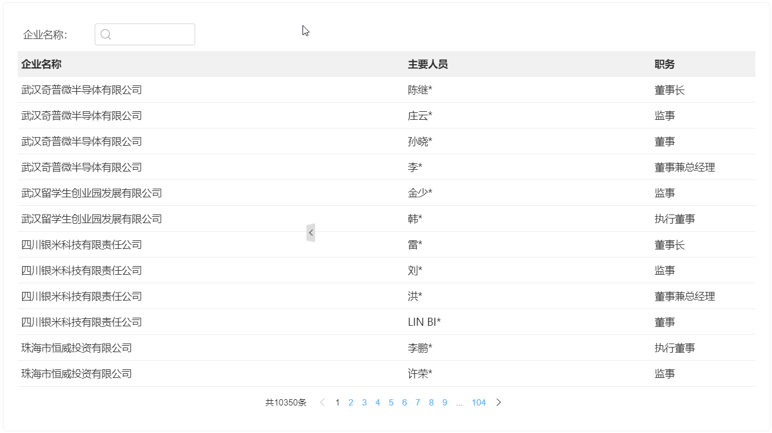
Task: Go to page 7 in pagination
Action: (418, 402)
